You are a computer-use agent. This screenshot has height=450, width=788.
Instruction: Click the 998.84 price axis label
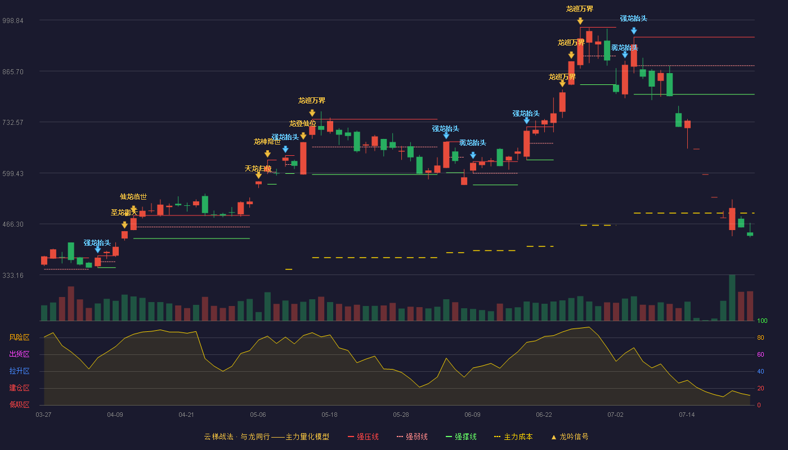[12, 21]
